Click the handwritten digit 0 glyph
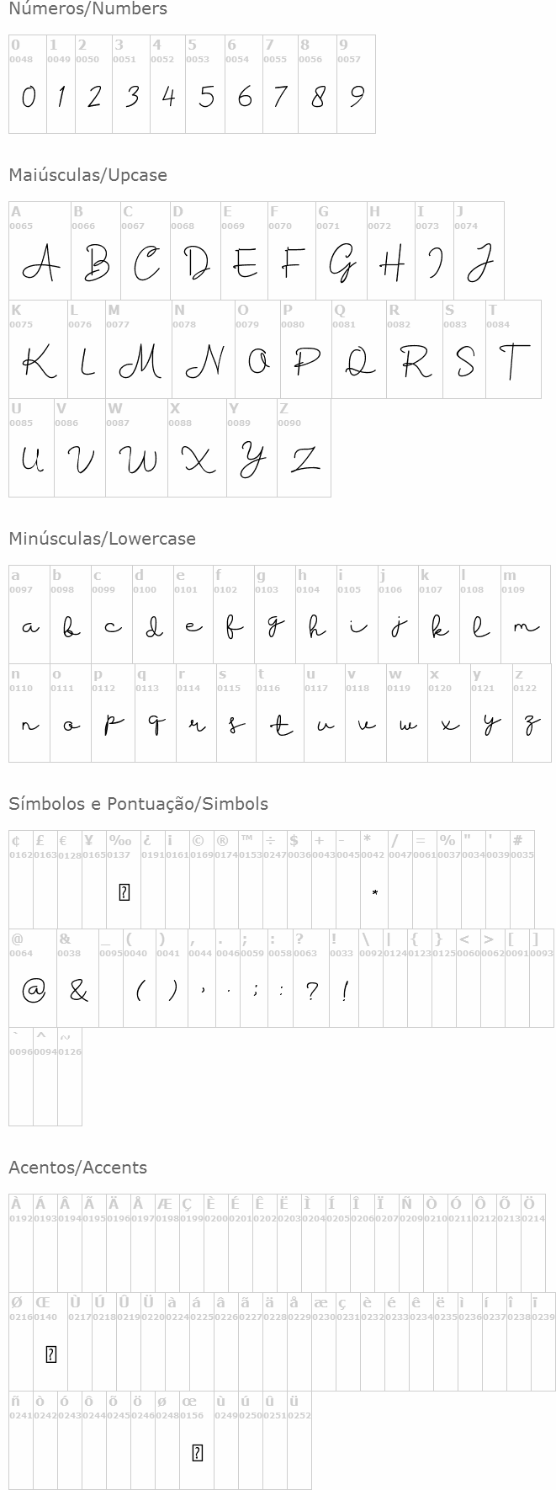Viewport: 556px width, 1490px height. (x=28, y=97)
